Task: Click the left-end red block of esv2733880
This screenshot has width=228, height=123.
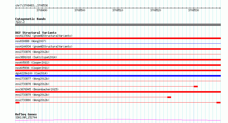Action: tap(17, 103)
